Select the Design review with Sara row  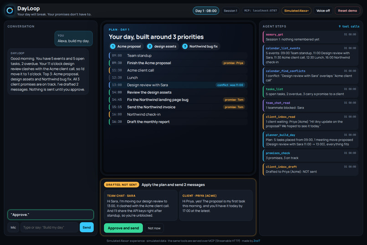point(178,85)
